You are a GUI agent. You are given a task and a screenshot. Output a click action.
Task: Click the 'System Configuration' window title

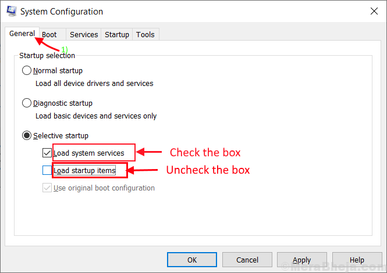click(x=62, y=12)
